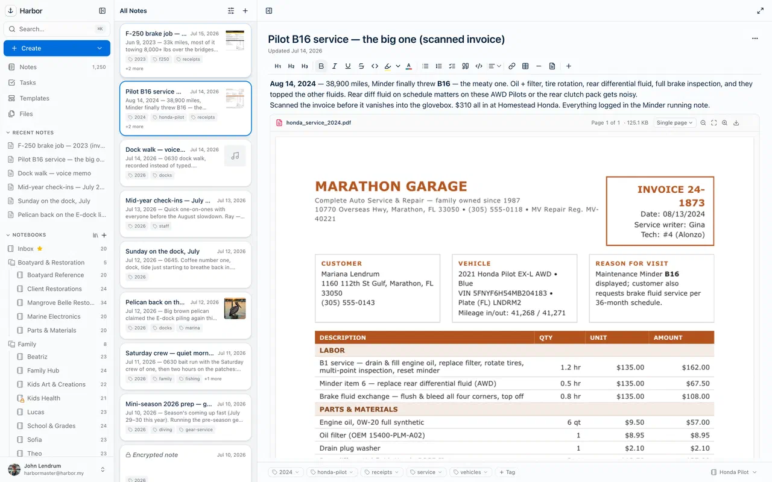Insert a code block
This screenshot has height=482, width=772.
pyautogui.click(x=479, y=66)
